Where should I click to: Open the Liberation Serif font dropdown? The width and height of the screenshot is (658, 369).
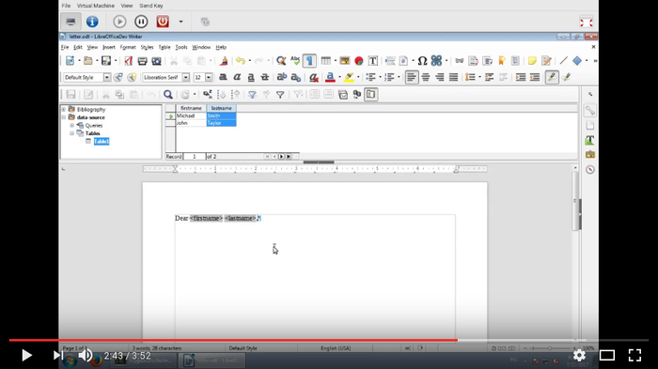185,78
